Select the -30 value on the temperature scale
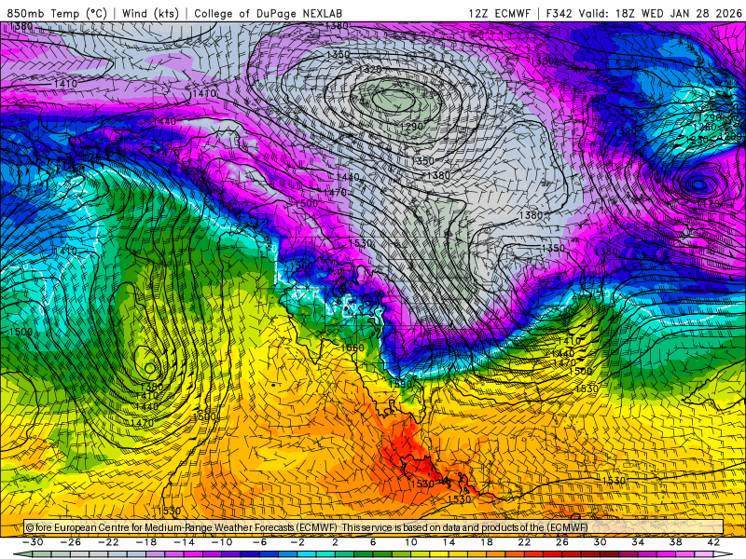The image size is (746, 559). (34, 542)
